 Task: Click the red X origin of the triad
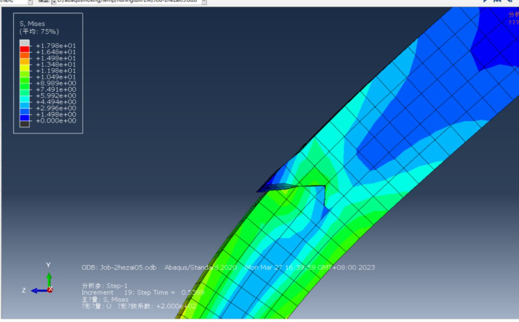click(49, 289)
